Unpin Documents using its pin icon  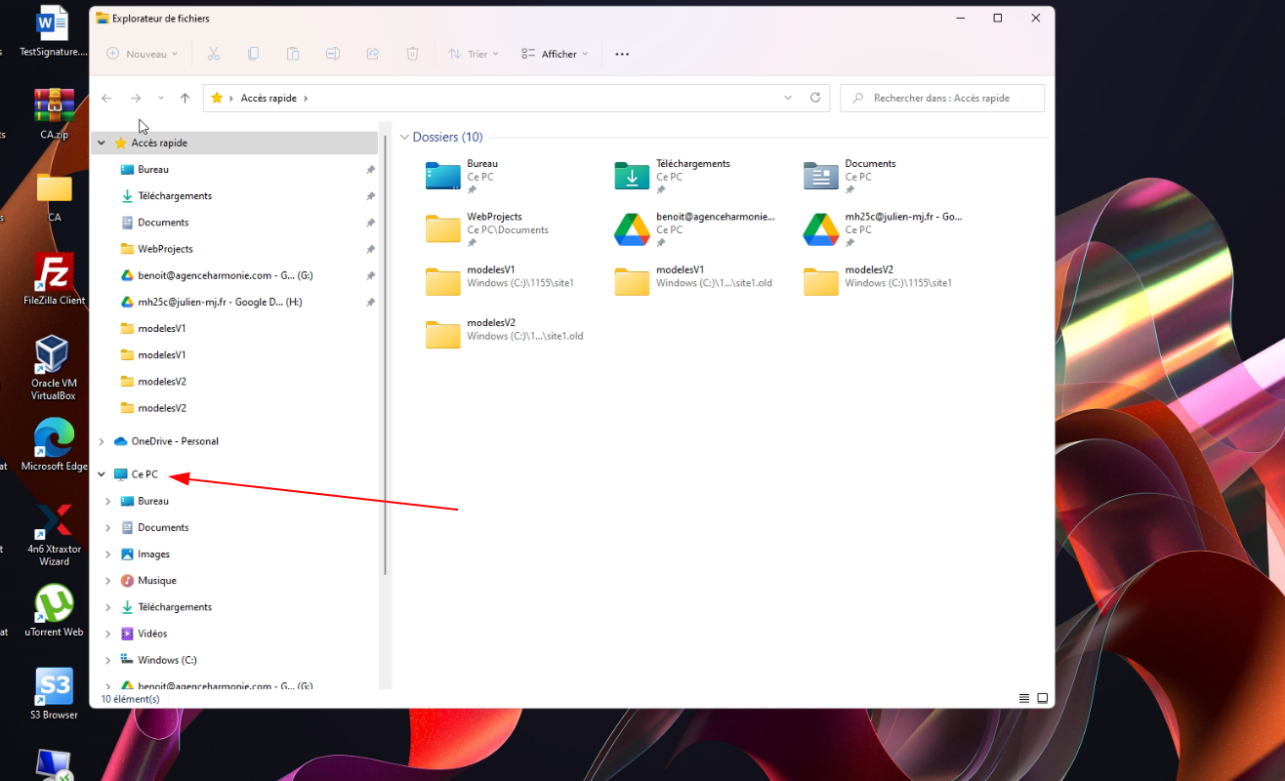pyautogui.click(x=370, y=223)
